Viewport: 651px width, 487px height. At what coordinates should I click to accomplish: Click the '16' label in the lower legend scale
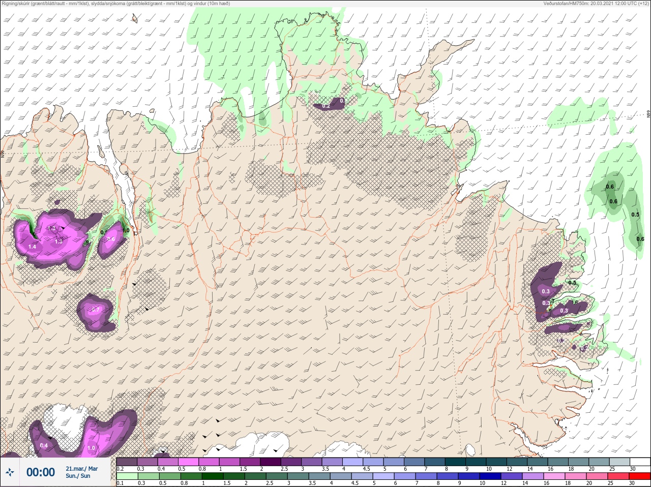pos(547,483)
